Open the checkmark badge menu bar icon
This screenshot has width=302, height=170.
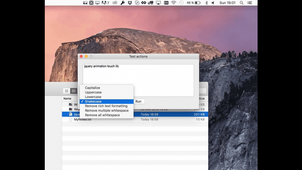coord(137,3)
